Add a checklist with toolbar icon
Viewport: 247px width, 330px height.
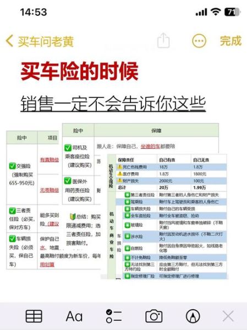tap(114, 316)
